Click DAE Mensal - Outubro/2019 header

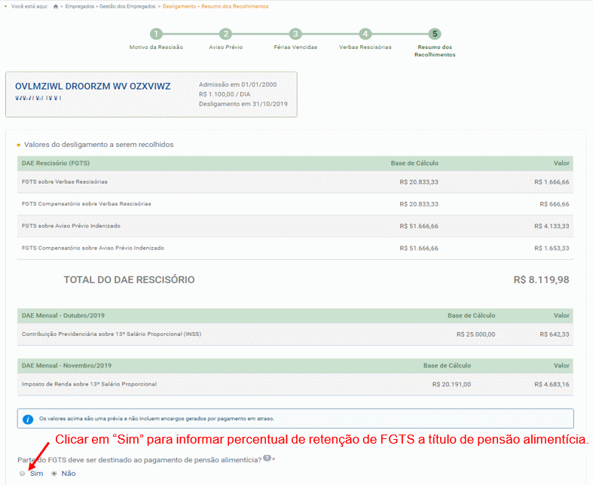point(295,316)
